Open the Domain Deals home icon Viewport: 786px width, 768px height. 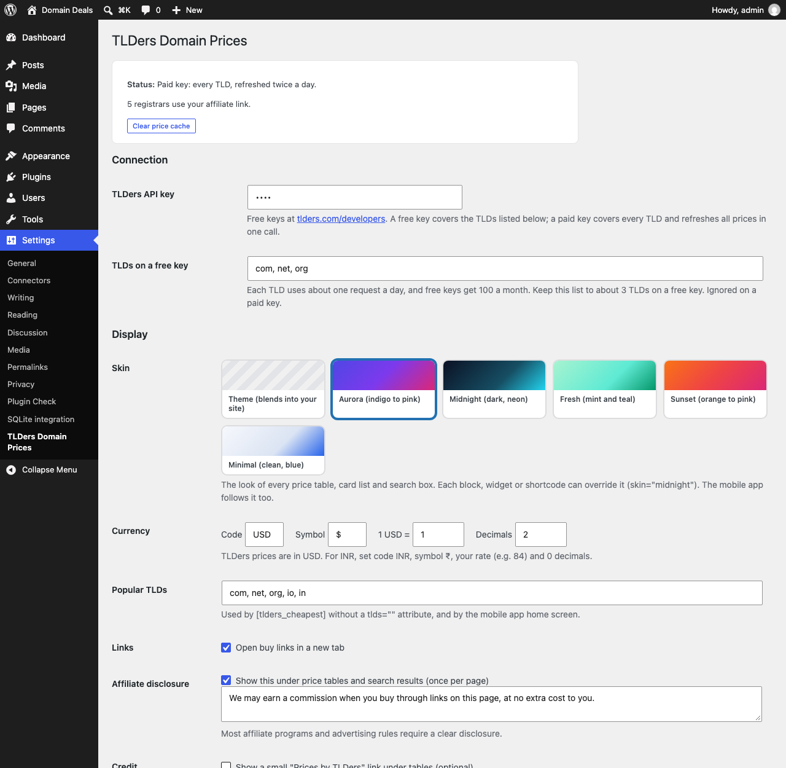(x=32, y=10)
